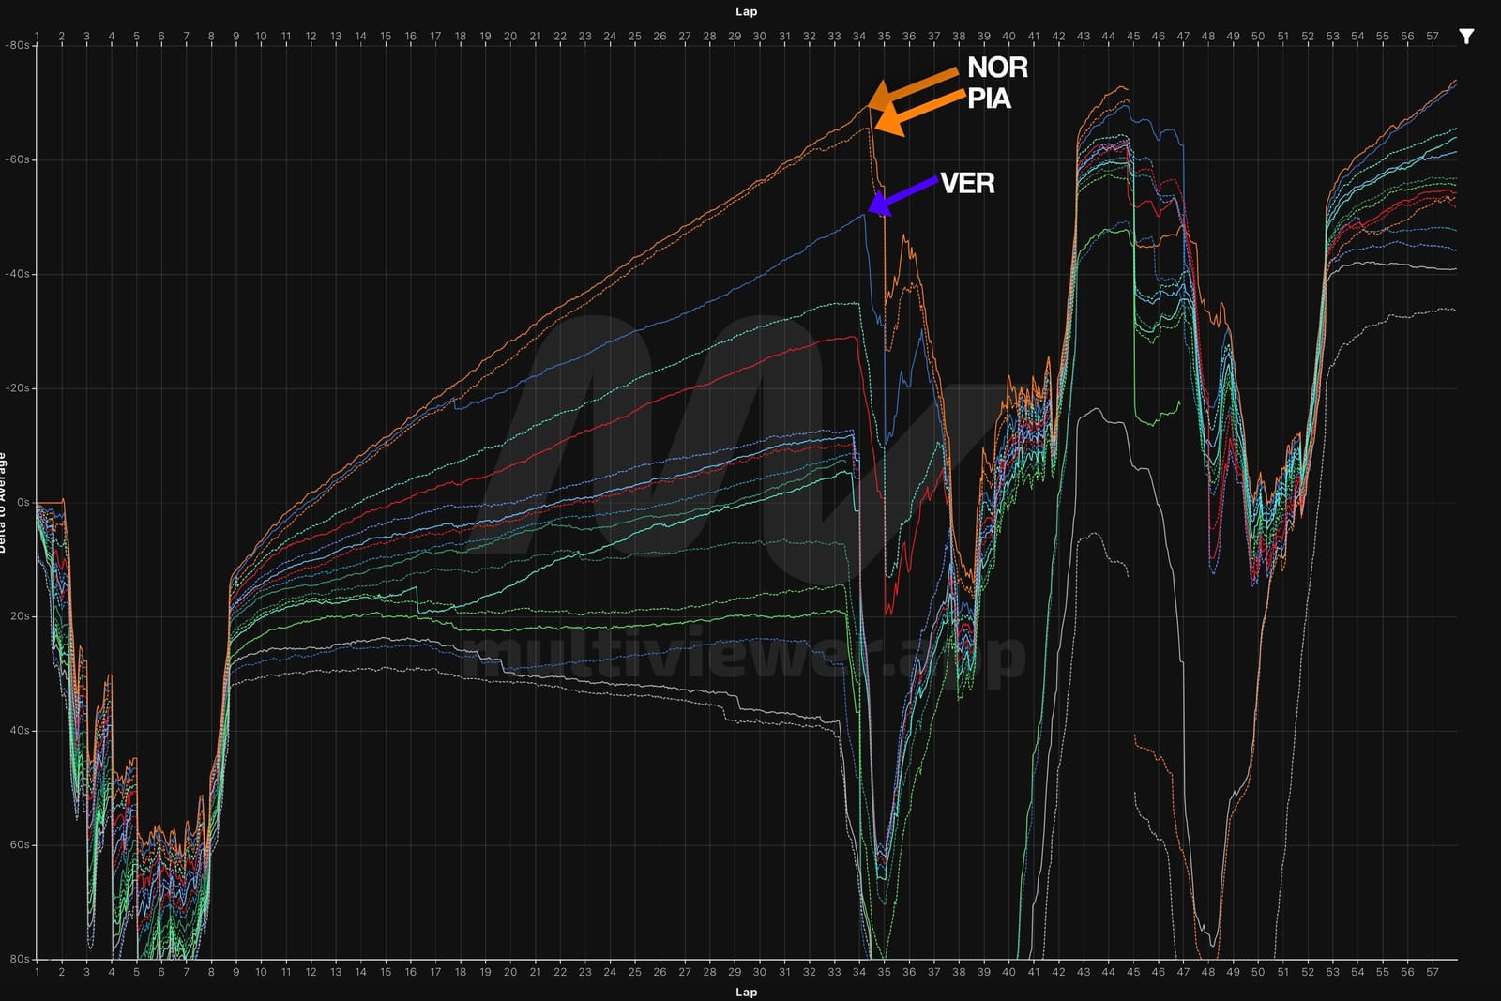Click lap 47 on the top axis
This screenshot has height=1001, width=1501.
pos(1183,37)
